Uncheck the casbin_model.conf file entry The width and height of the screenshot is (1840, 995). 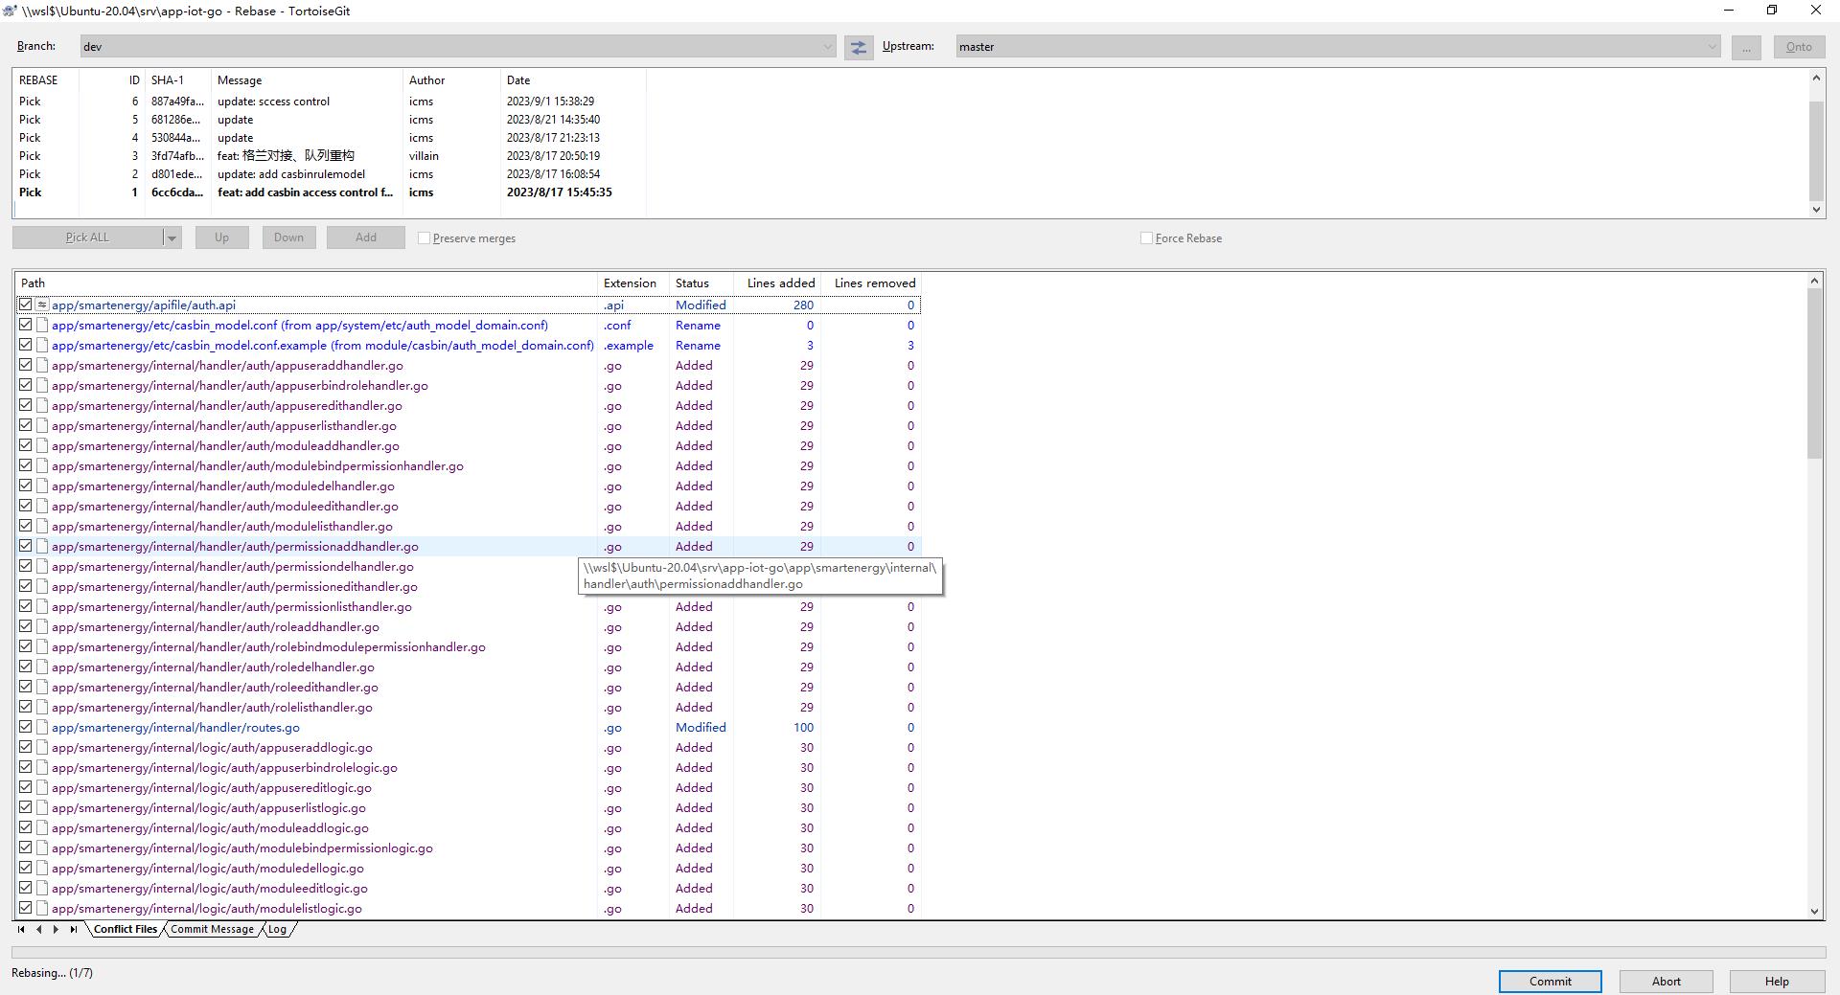(25, 325)
